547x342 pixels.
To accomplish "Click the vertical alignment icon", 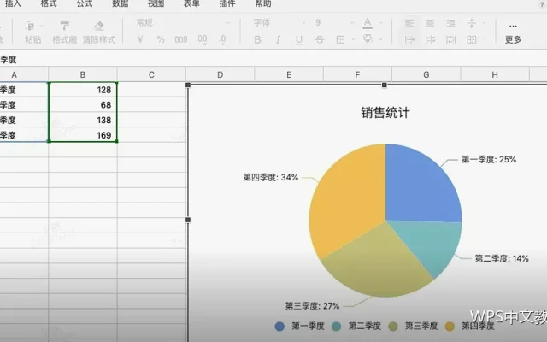I will tap(471, 23).
